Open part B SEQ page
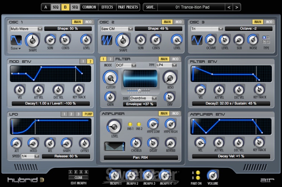 coord(75,7)
